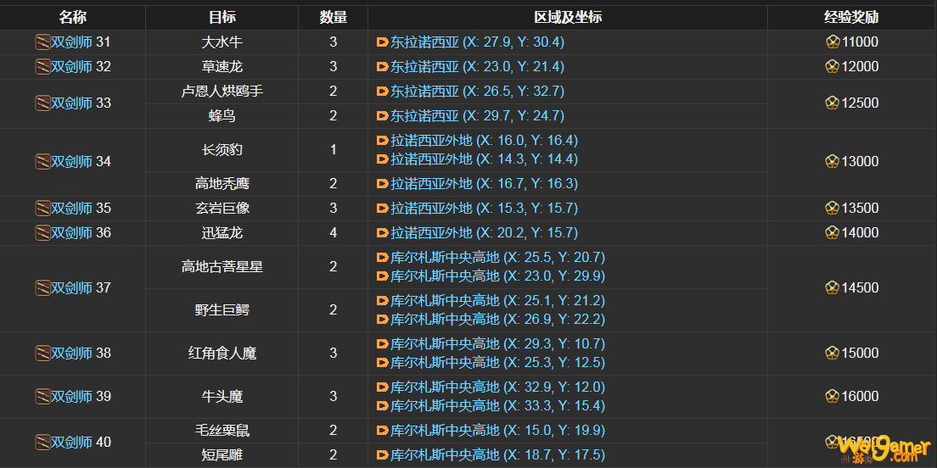Click the experience icon beside 16000
The image size is (937, 468).
click(832, 397)
